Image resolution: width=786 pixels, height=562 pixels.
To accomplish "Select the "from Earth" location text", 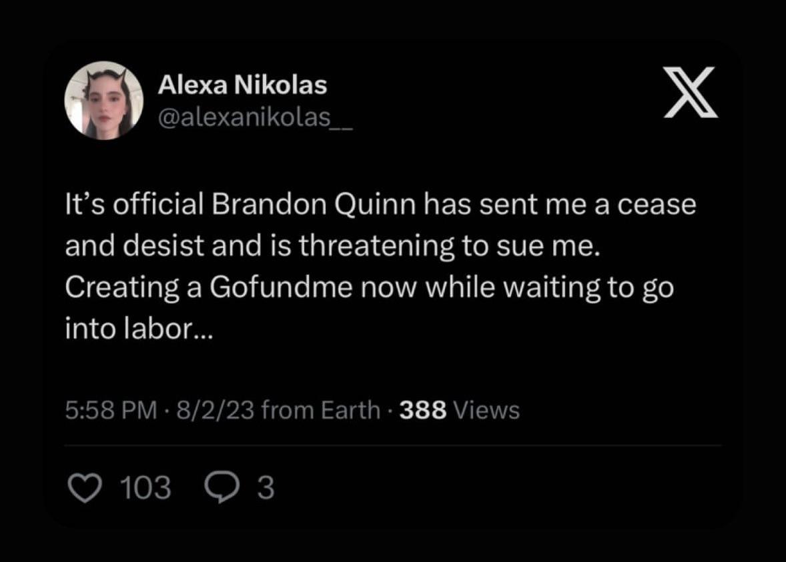I will pyautogui.click(x=321, y=410).
